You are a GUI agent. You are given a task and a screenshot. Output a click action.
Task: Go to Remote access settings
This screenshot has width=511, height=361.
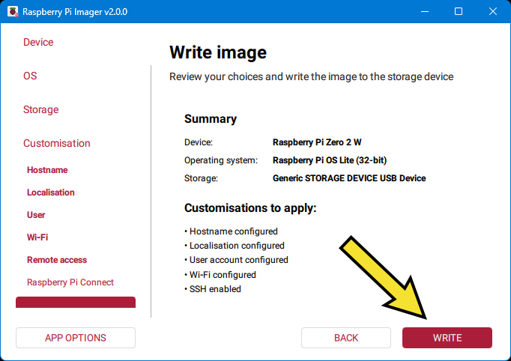point(57,260)
